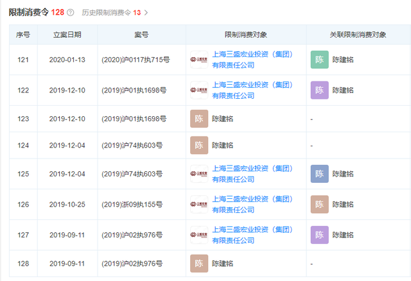The image size is (411, 281).
Task: Click the 关联限制消费对象 column header
Action: 358,35
